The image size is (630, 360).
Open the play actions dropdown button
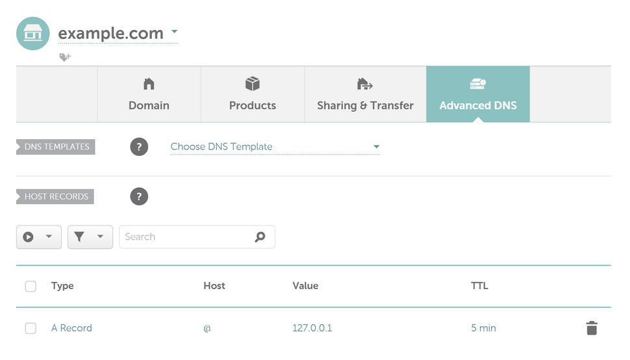click(38, 237)
